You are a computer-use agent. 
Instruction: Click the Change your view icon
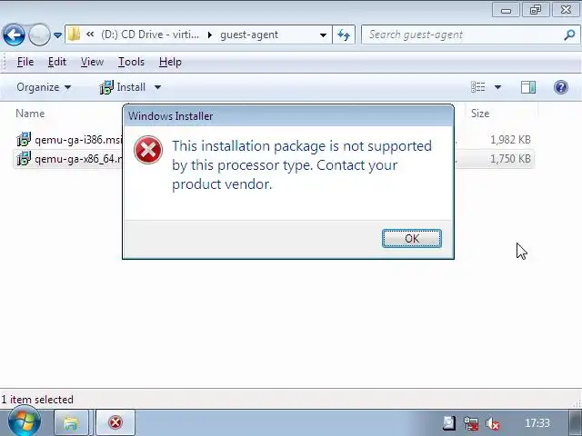[477, 87]
